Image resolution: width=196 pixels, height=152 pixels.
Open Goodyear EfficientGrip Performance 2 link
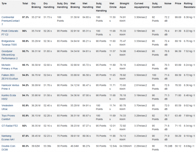(x=10, y=55)
